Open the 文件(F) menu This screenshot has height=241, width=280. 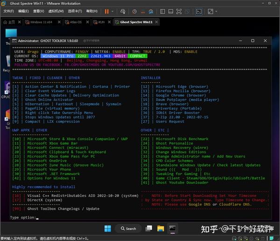pos(8,11)
